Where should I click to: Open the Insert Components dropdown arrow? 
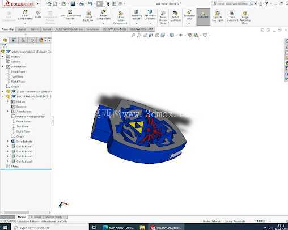pos(25,23)
